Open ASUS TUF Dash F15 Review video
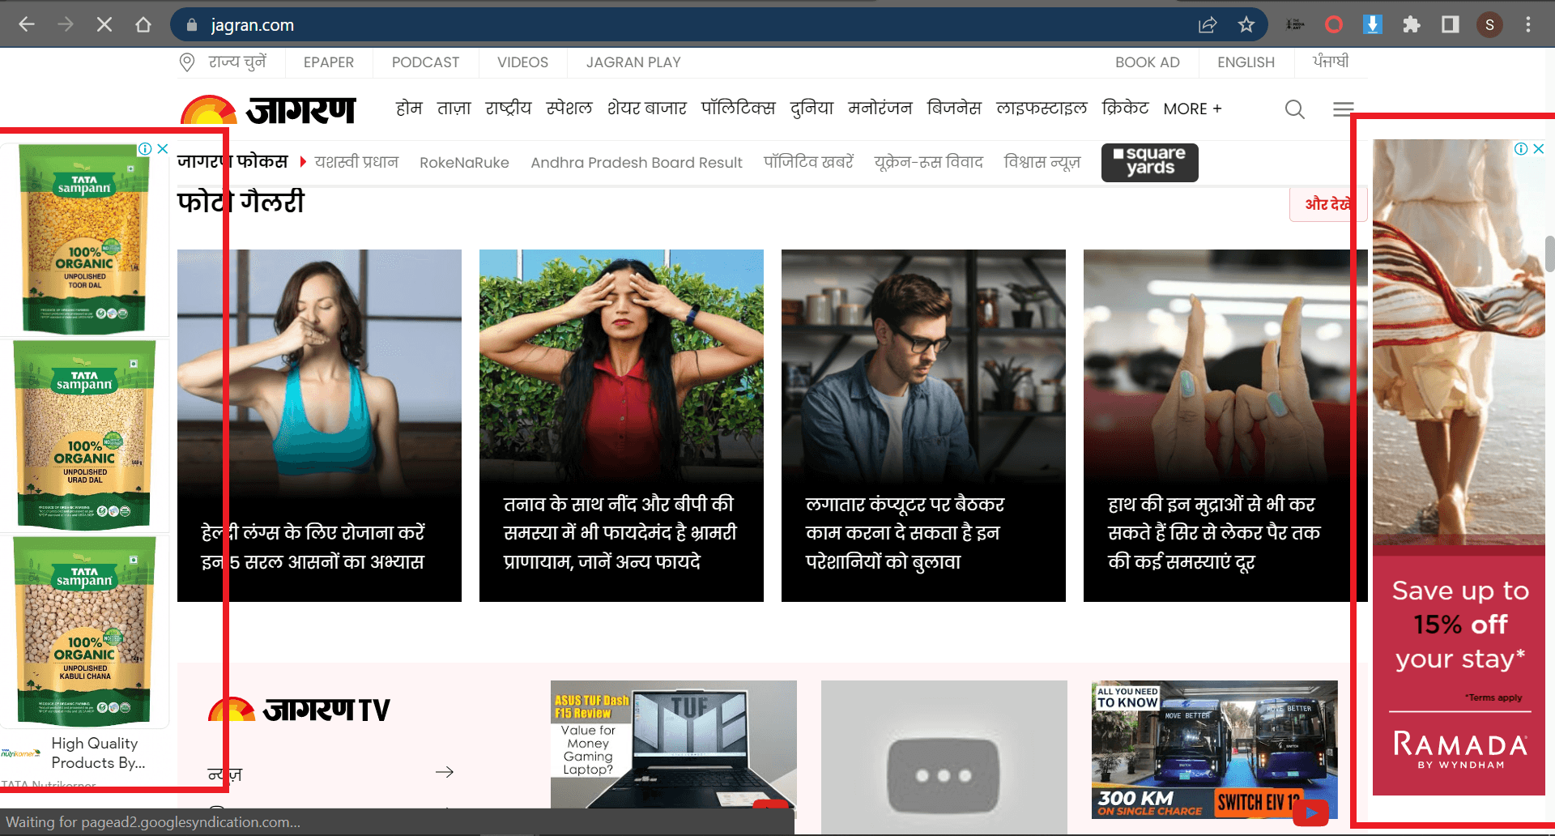The width and height of the screenshot is (1555, 836). (674, 745)
